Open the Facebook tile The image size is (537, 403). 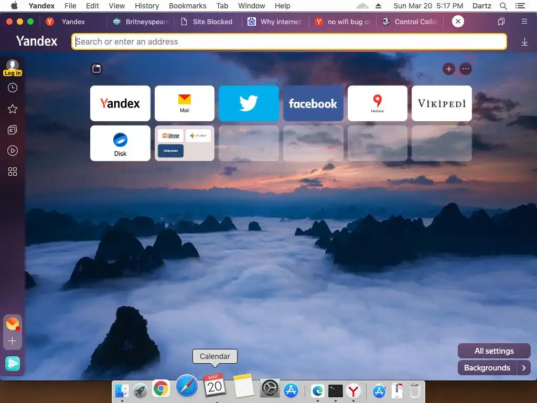tap(313, 103)
